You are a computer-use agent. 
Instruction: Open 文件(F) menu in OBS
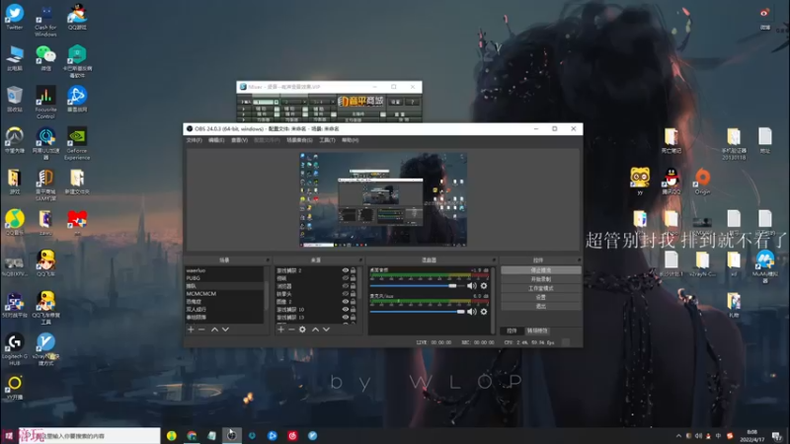pyautogui.click(x=194, y=140)
